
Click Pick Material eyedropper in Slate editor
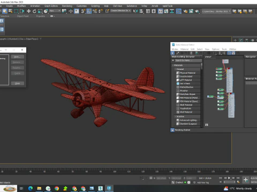click(x=178, y=53)
